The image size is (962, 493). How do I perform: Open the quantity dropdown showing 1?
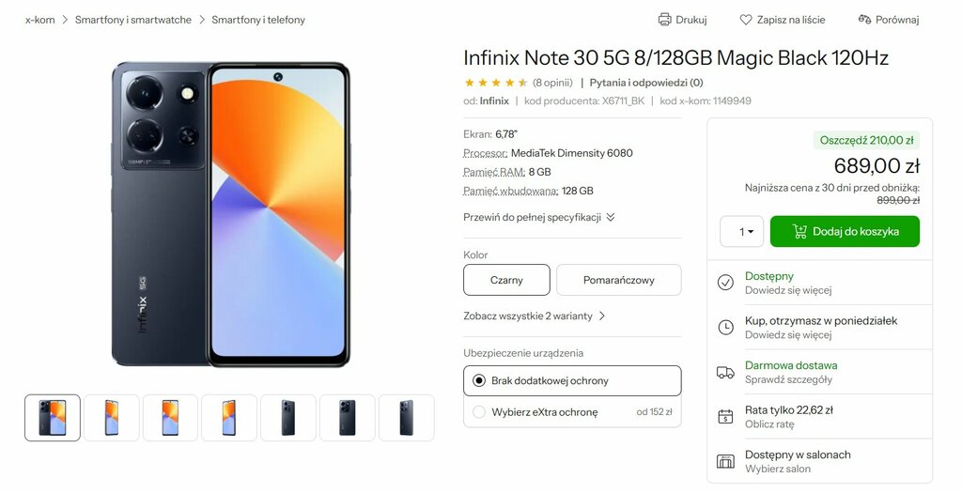coord(742,232)
